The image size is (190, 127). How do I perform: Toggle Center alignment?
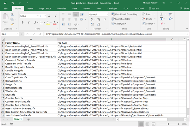coord(69,19)
